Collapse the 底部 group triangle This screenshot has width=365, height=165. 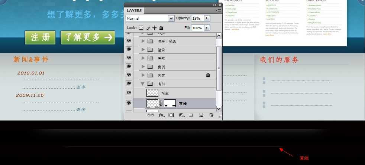(143, 84)
